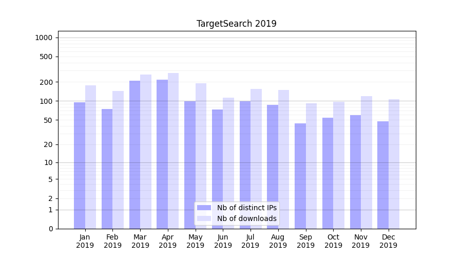This screenshot has width=462, height=257.
Task: Select the Nov 2019 downloads bar
Action: [367, 162]
